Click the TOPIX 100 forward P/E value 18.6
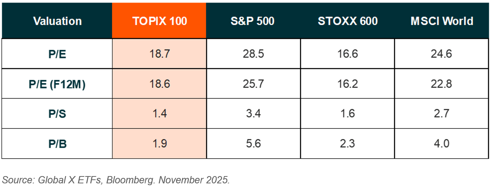491x187 pixels. [x=159, y=84]
